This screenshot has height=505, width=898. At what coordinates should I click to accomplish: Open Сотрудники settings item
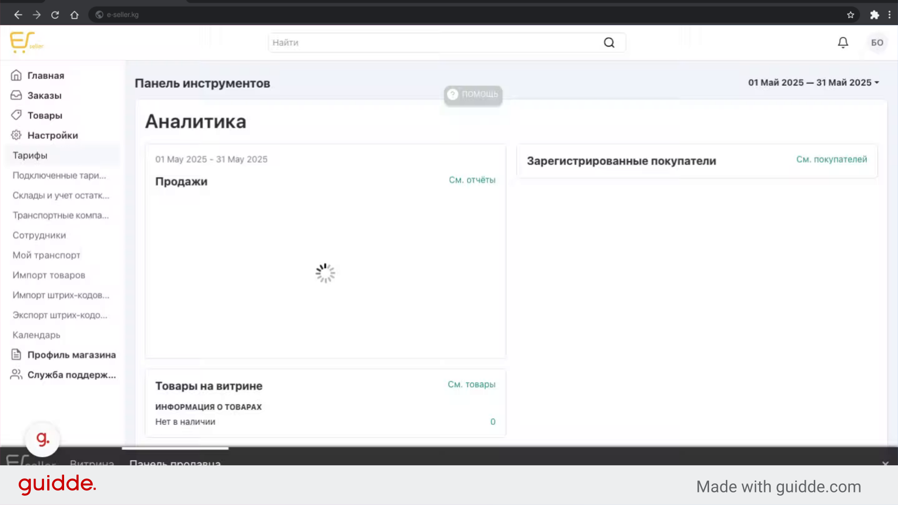click(x=39, y=235)
